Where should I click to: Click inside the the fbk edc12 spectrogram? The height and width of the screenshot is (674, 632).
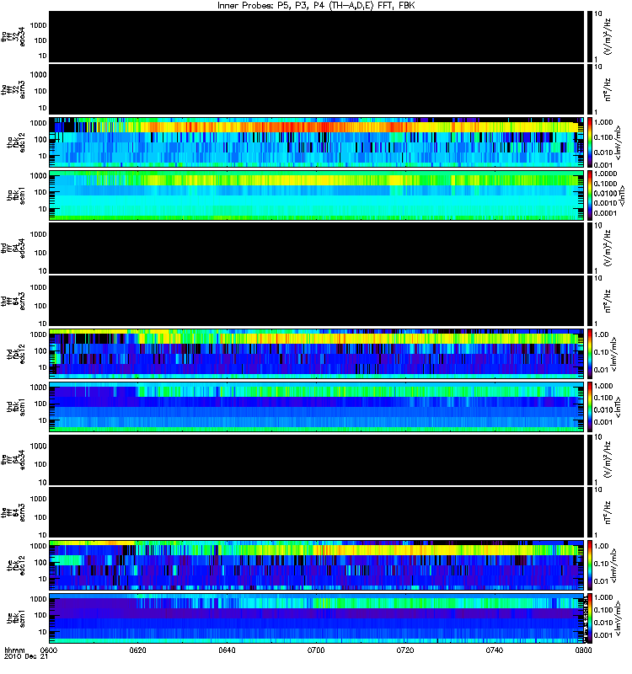point(316,565)
